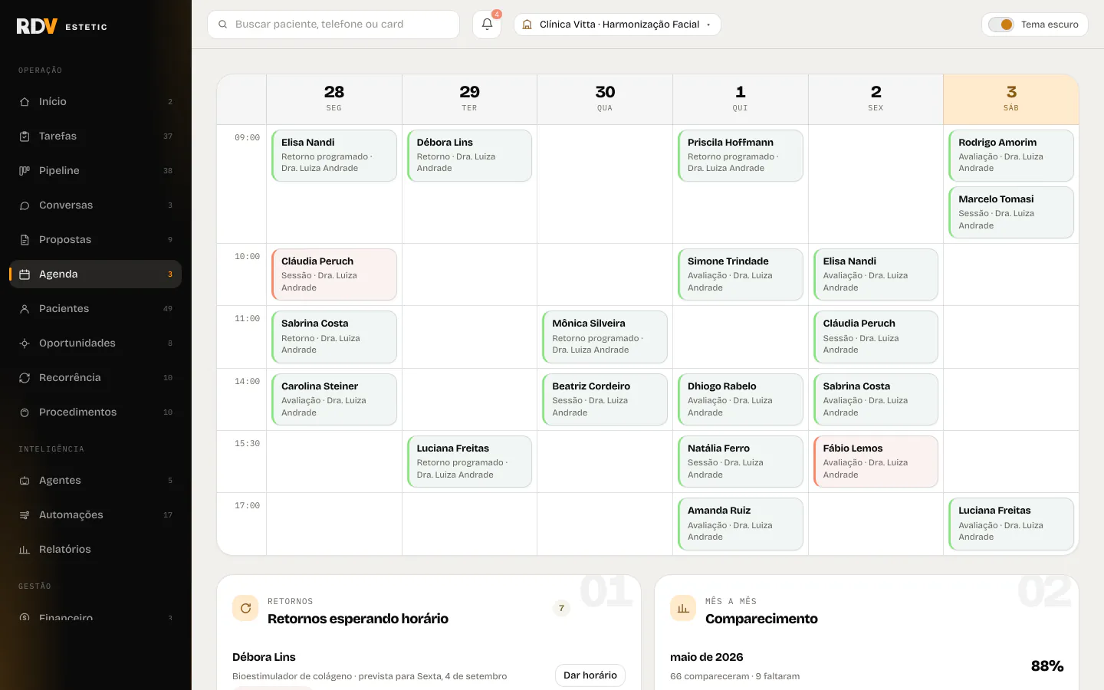Click the Recorrência refresh icon
This screenshot has height=690, width=1104.
[25, 378]
